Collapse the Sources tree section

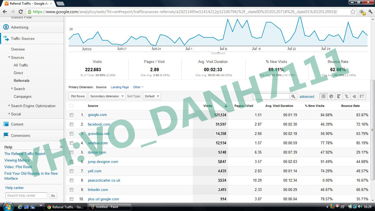(x=9, y=57)
